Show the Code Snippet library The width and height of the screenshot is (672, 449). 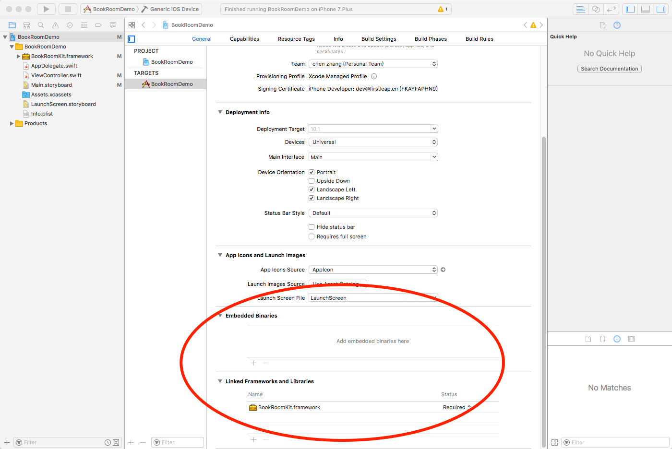pyautogui.click(x=602, y=339)
